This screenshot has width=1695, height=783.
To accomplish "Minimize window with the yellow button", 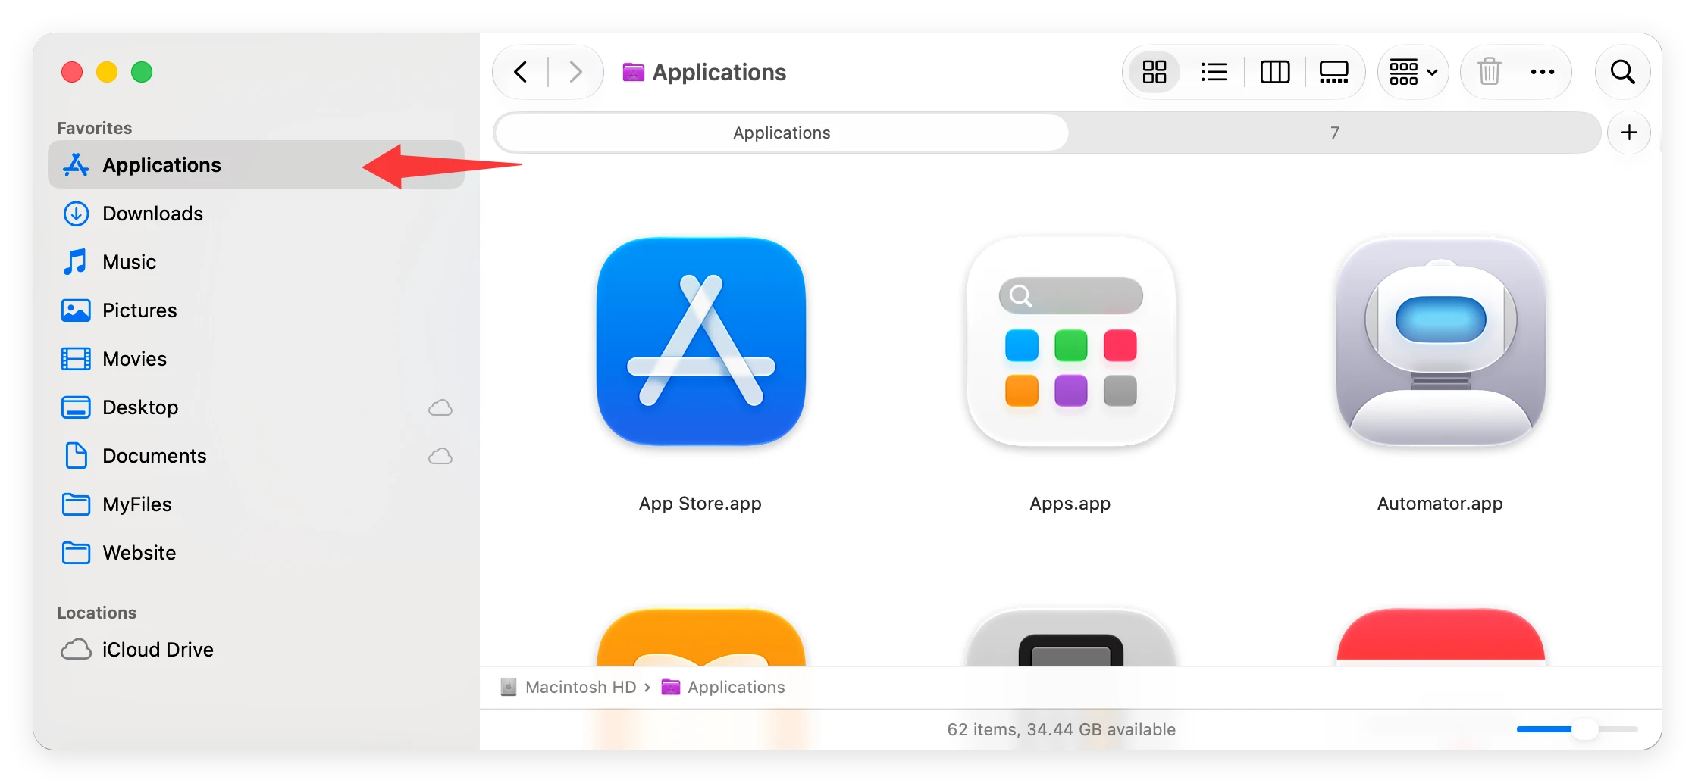I will 107,73.
